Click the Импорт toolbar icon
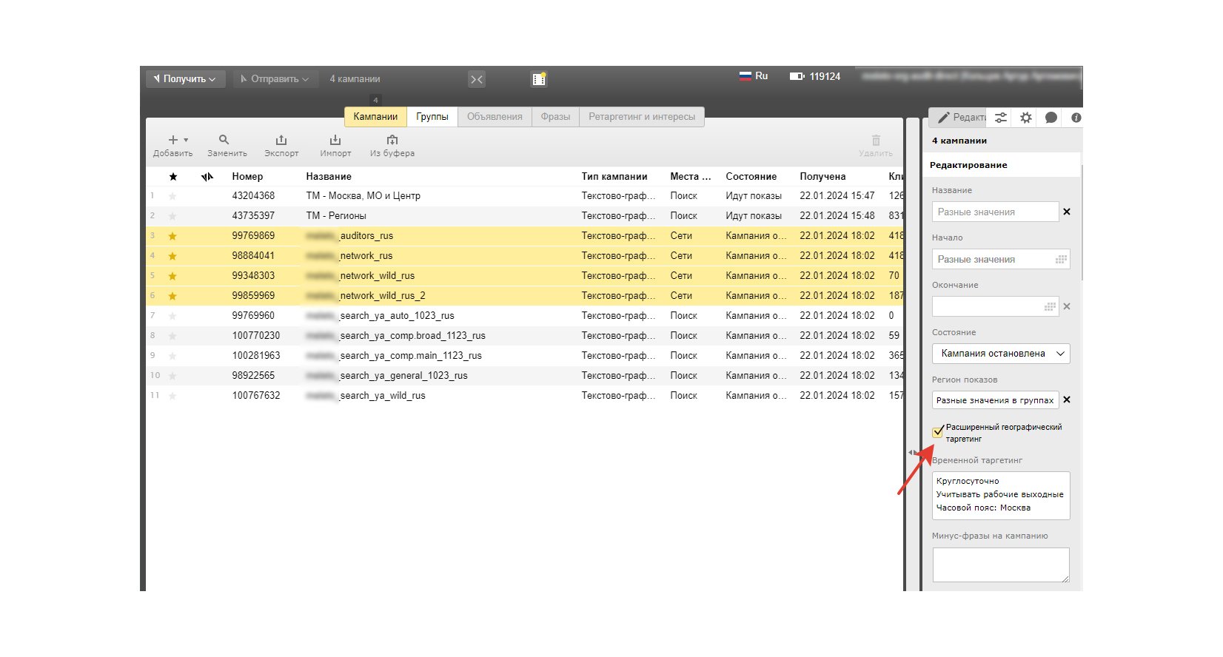Viewport: 1223px width, 657px height. [335, 140]
